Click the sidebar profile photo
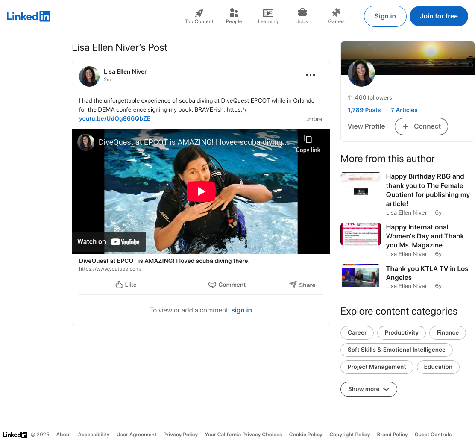The image size is (475, 447). click(361, 73)
